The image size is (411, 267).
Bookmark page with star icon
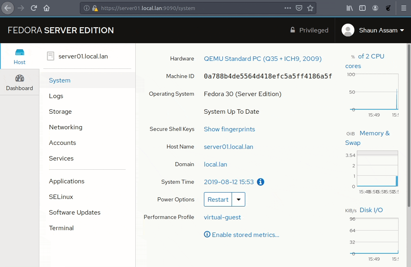click(x=310, y=8)
